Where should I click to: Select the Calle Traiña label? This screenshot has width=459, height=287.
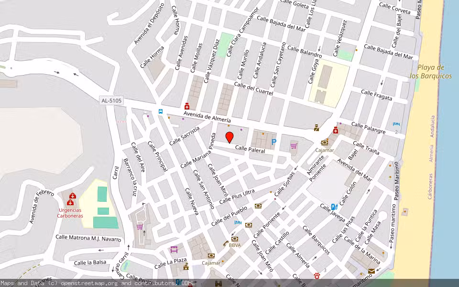click(366, 148)
